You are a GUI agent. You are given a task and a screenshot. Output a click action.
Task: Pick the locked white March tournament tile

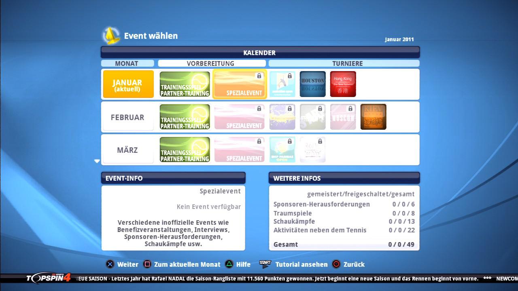point(312,150)
